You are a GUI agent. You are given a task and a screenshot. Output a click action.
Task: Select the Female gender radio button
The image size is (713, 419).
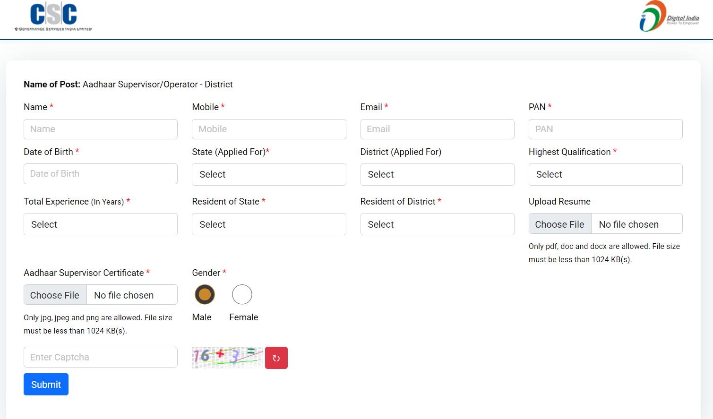pos(242,295)
